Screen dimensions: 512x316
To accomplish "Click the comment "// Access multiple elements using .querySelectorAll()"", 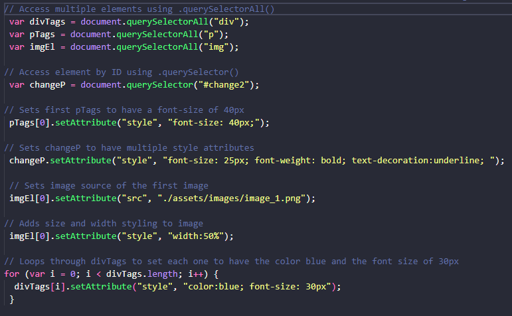I will click(139, 9).
